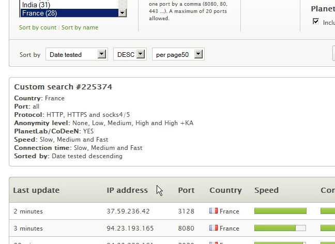Screen dimensions: 335x244
Task: Open the Sort by Date tested dropdown
Action: pos(76,54)
